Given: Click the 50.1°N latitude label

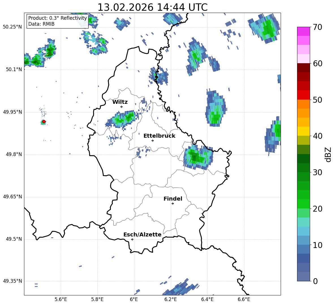Looking at the screenshot, I should tap(14, 69).
